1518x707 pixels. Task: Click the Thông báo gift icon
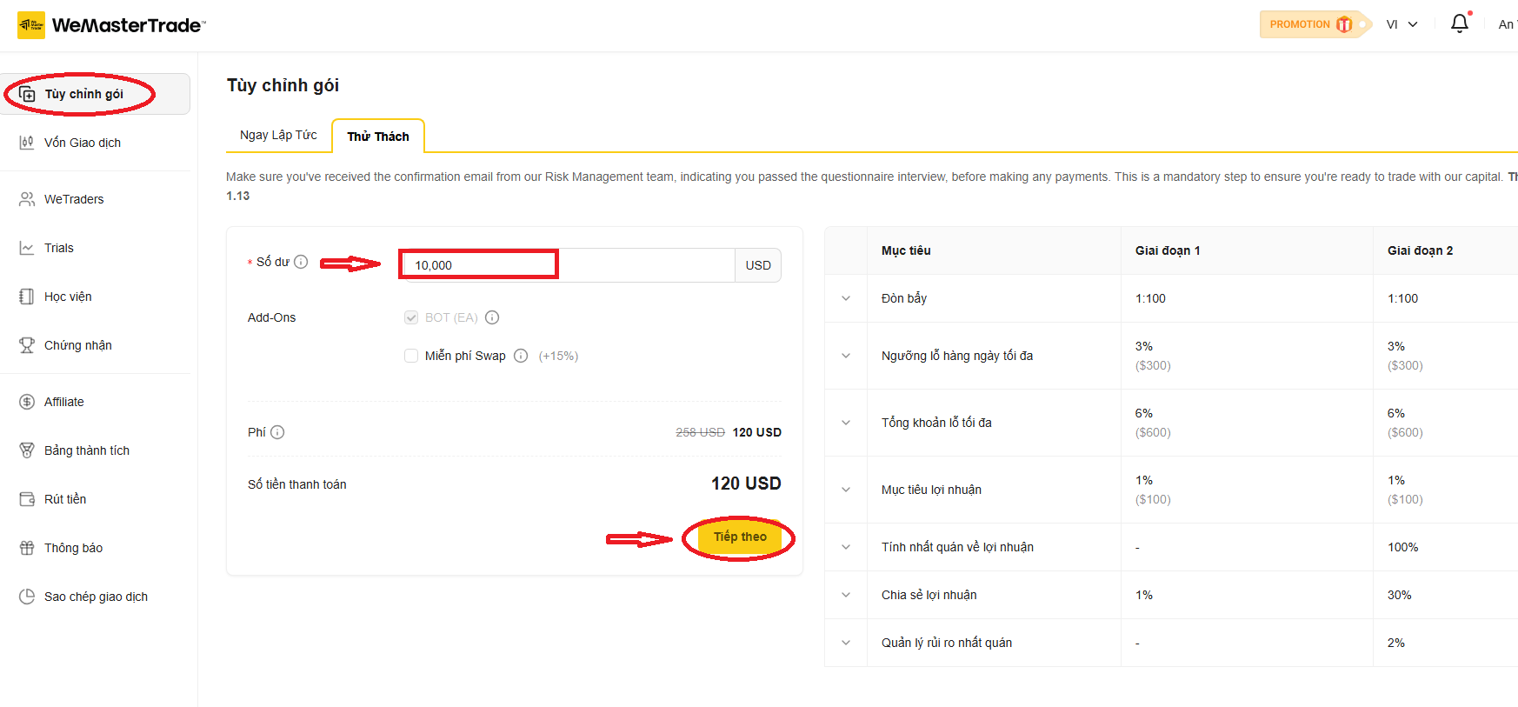(x=27, y=548)
